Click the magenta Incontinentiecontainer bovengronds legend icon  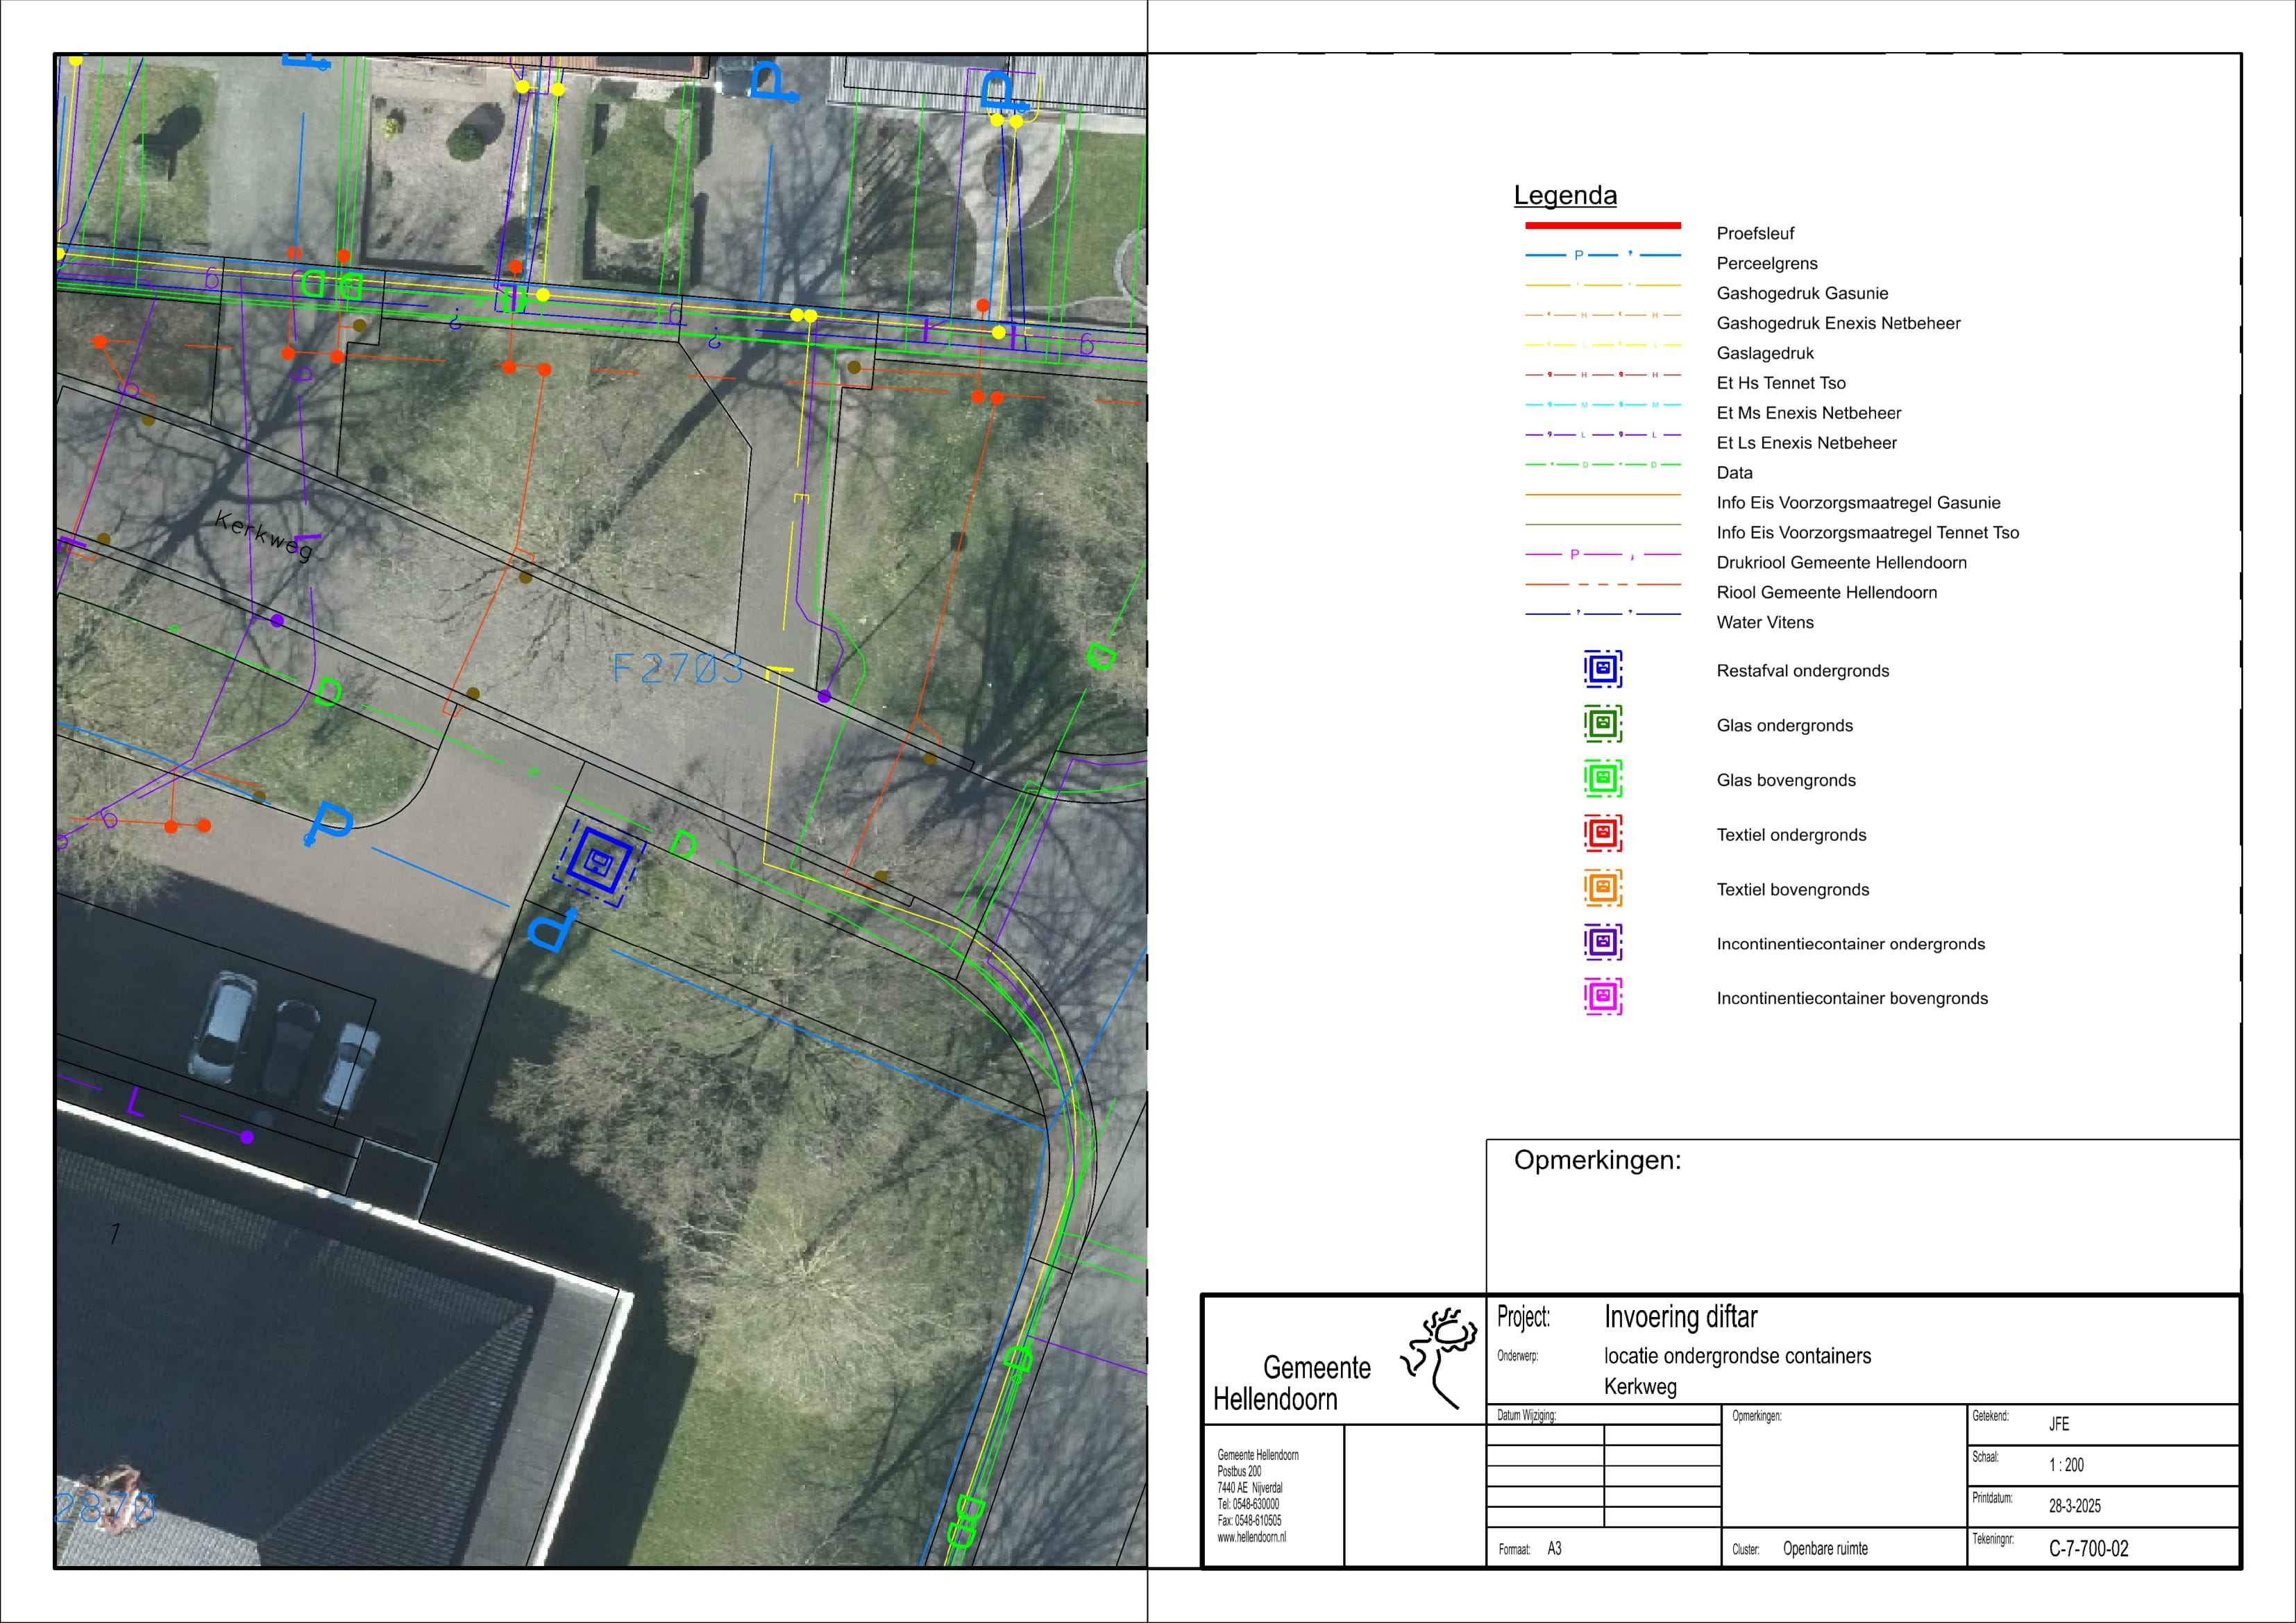click(x=1602, y=996)
